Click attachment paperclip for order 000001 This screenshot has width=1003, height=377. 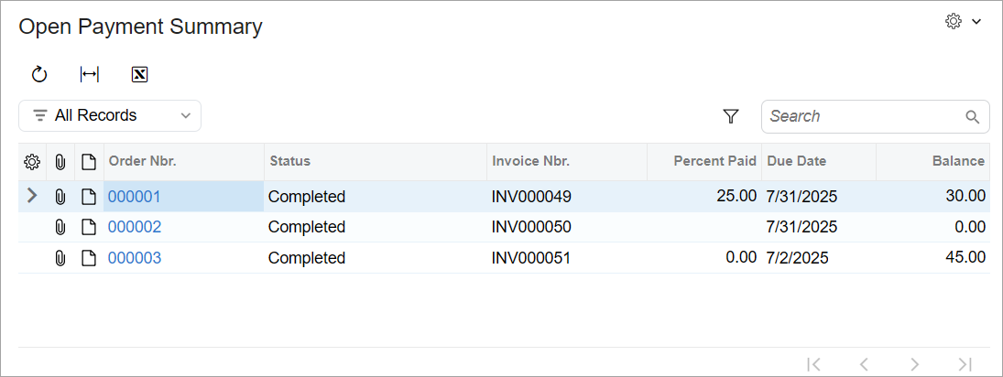60,196
